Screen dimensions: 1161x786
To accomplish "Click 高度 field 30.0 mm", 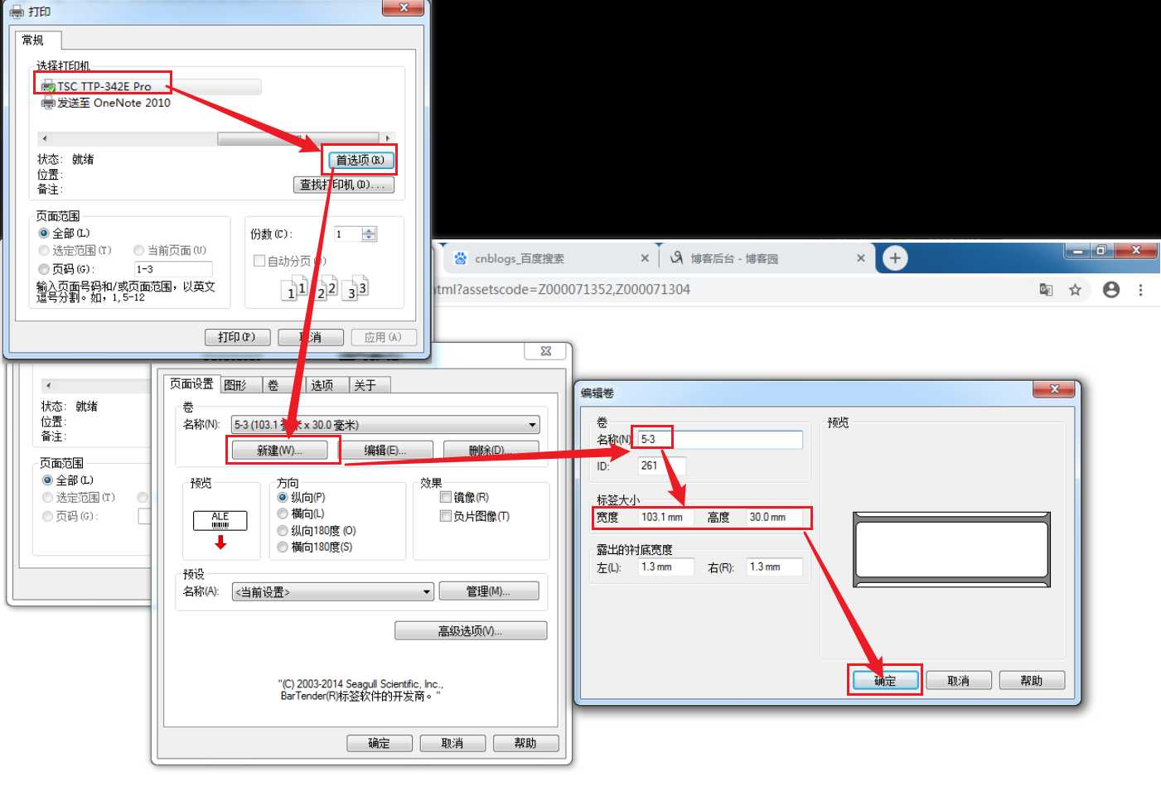I will [x=774, y=518].
